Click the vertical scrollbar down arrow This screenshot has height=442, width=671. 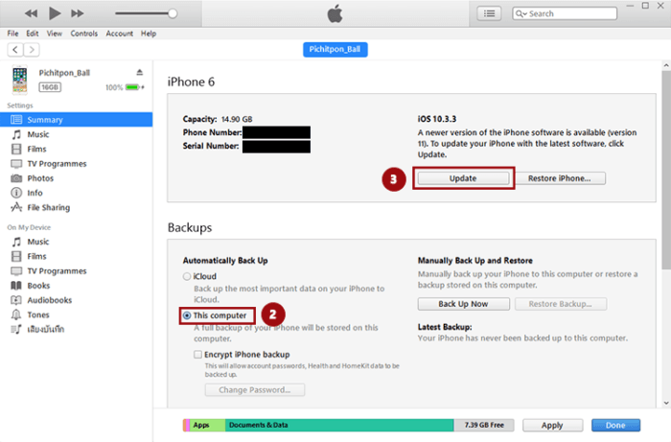click(666, 403)
